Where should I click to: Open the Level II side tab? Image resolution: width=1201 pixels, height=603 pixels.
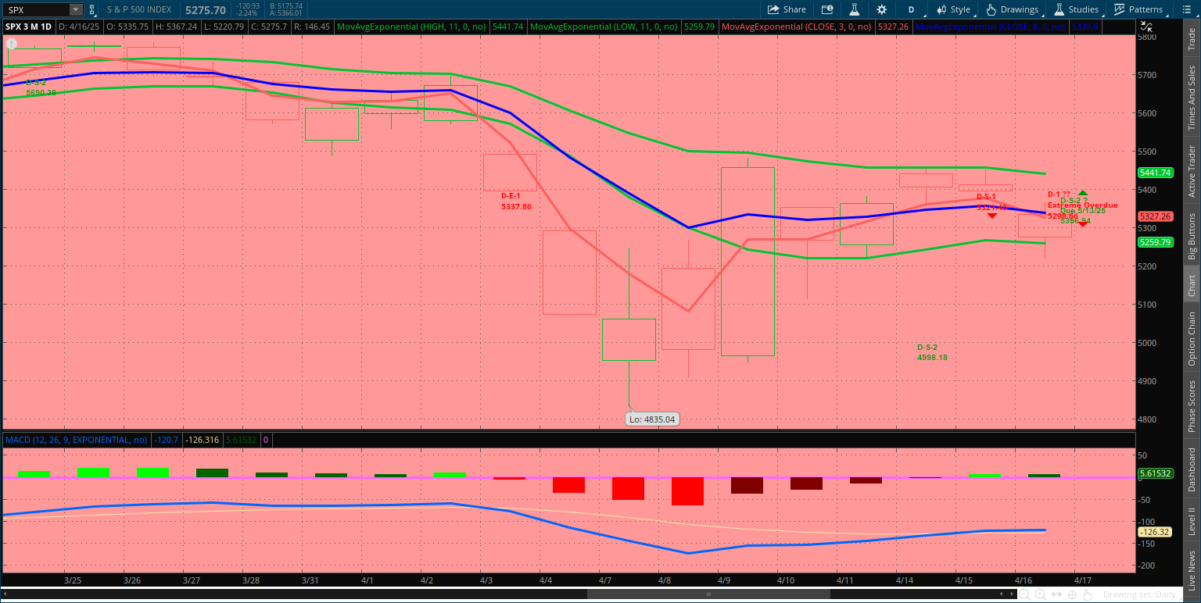pyautogui.click(x=1192, y=521)
